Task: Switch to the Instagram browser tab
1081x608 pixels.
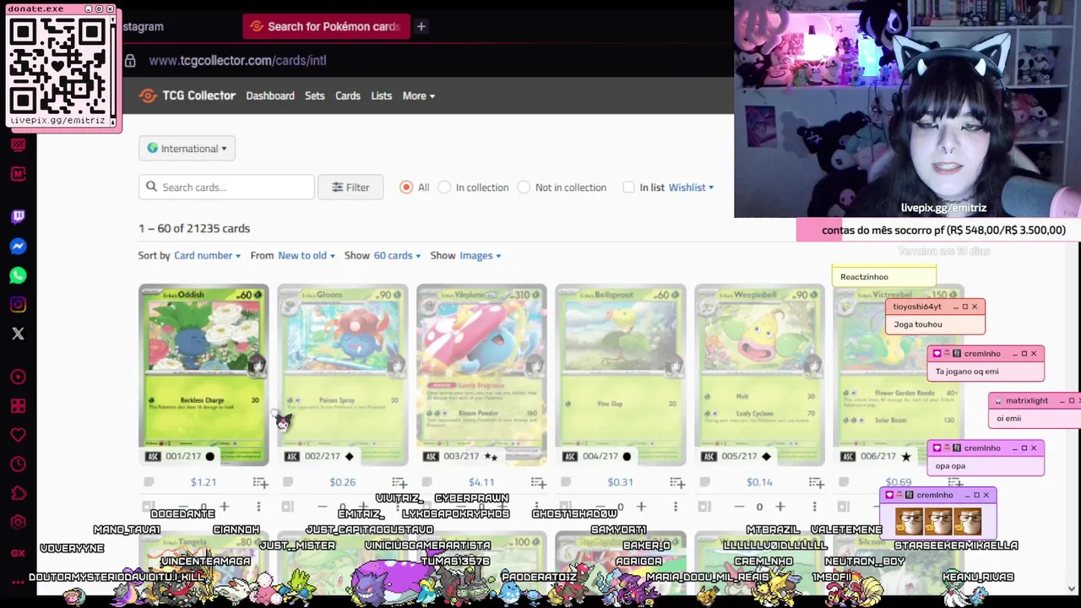Action: pyautogui.click(x=144, y=26)
